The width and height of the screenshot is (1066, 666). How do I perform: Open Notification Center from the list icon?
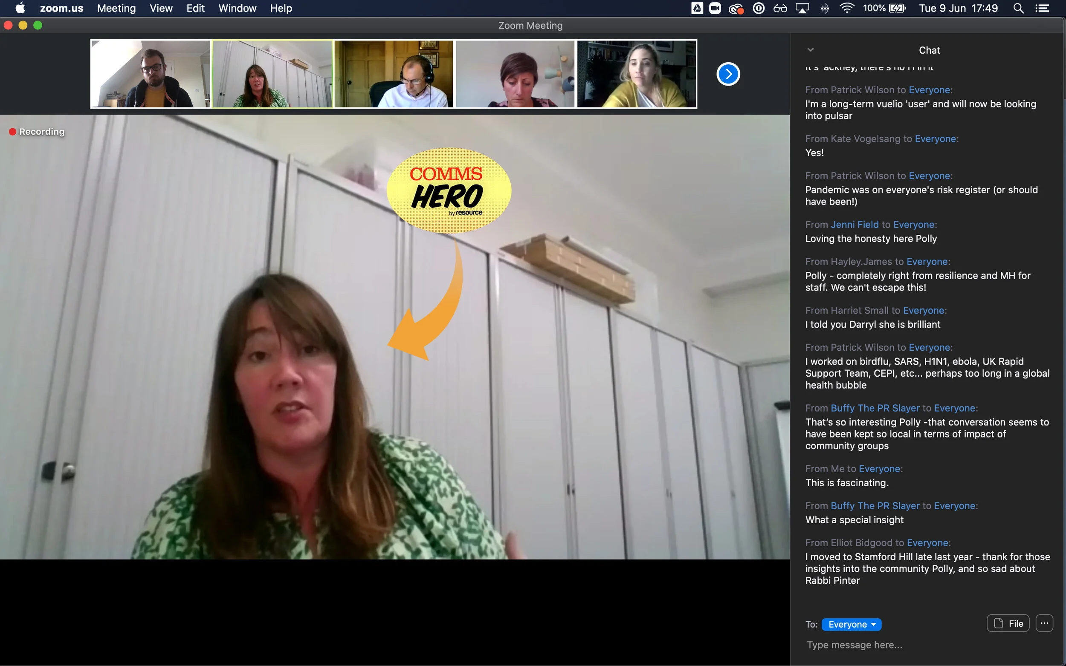tap(1043, 8)
